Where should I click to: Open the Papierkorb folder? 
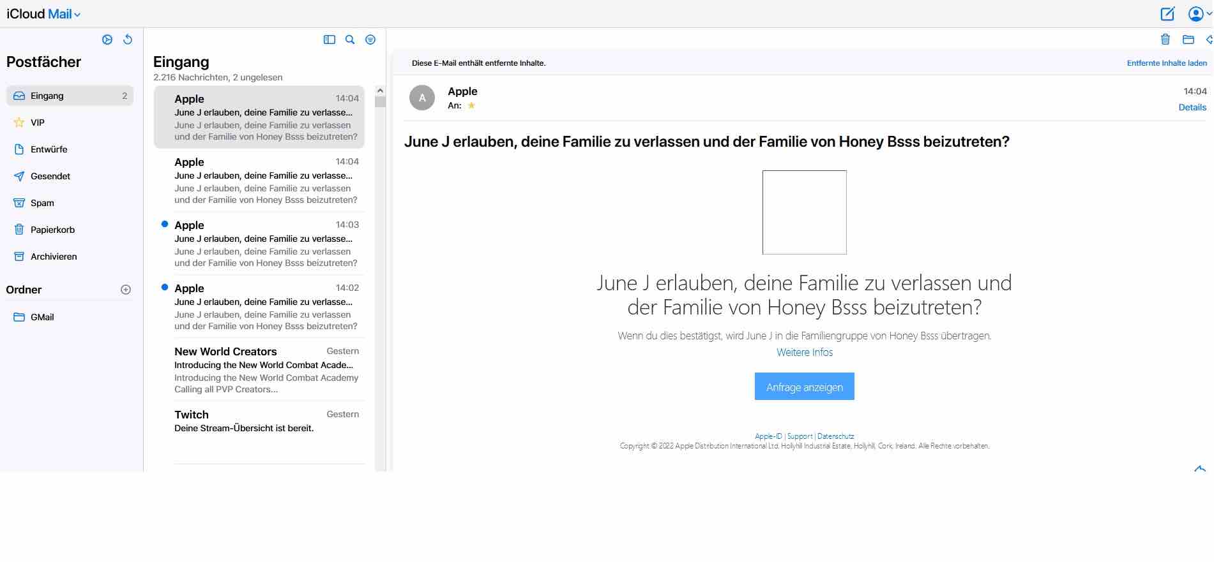(70, 230)
